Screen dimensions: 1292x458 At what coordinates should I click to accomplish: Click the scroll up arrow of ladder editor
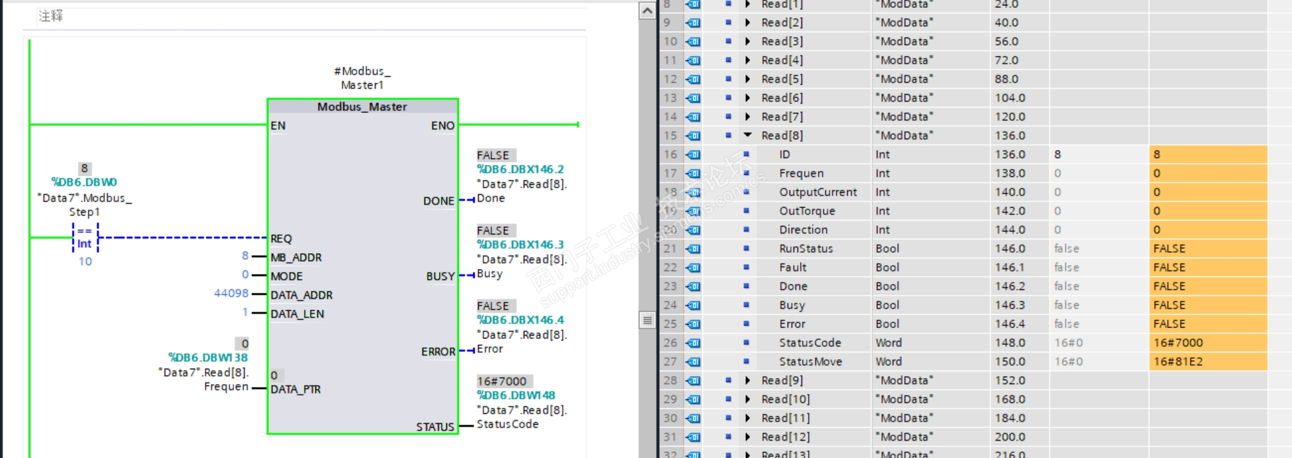647,11
